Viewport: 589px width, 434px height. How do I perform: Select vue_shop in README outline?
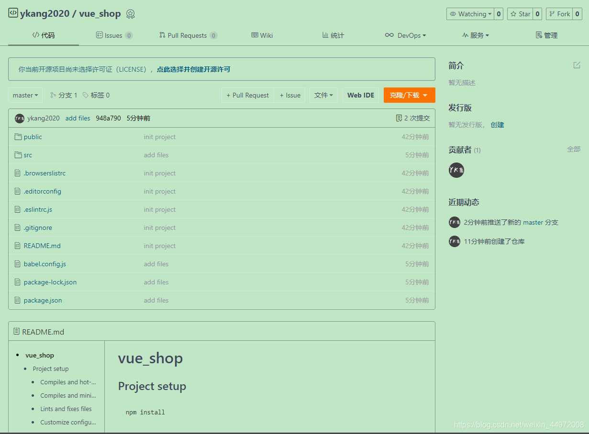[40, 355]
